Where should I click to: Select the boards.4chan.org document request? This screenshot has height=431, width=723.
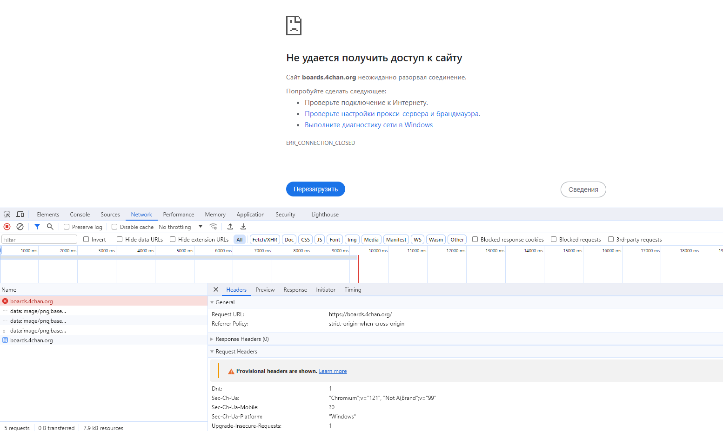point(104,340)
